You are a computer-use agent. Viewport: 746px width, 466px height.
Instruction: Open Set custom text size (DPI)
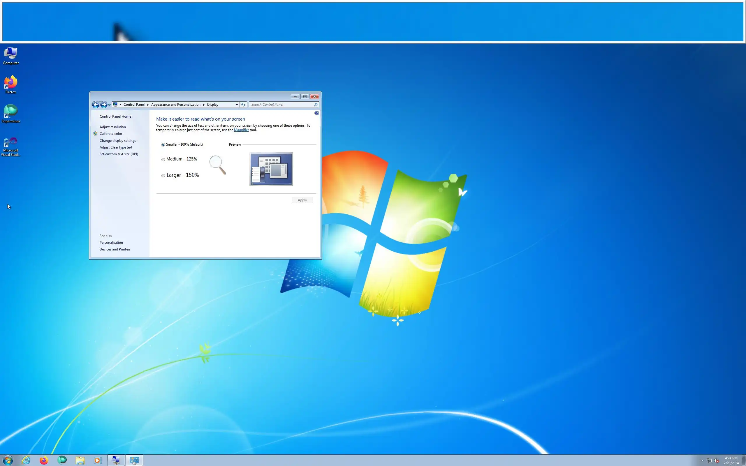(x=119, y=154)
